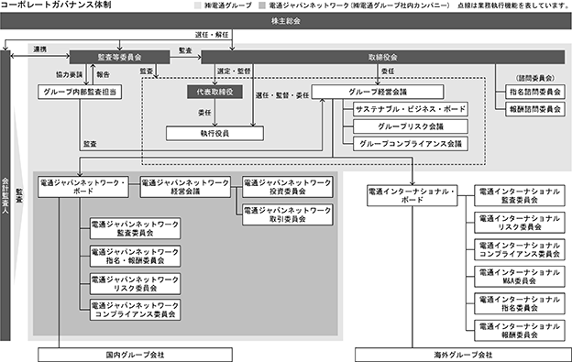Click the 株主総会 header bar
This screenshot has height=362, width=572.
pyautogui.click(x=286, y=21)
